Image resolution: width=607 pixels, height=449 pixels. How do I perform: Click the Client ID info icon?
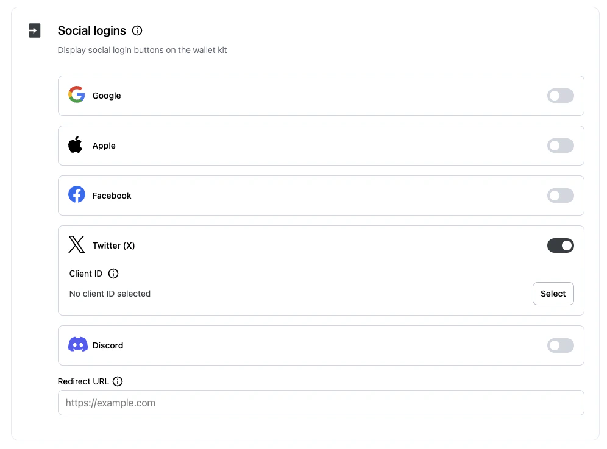(x=113, y=274)
